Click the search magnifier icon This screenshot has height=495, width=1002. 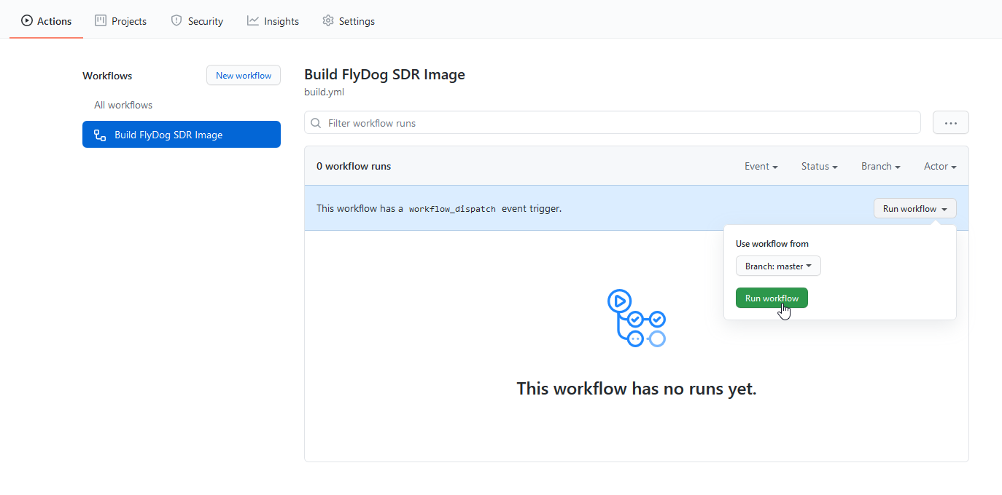[316, 123]
